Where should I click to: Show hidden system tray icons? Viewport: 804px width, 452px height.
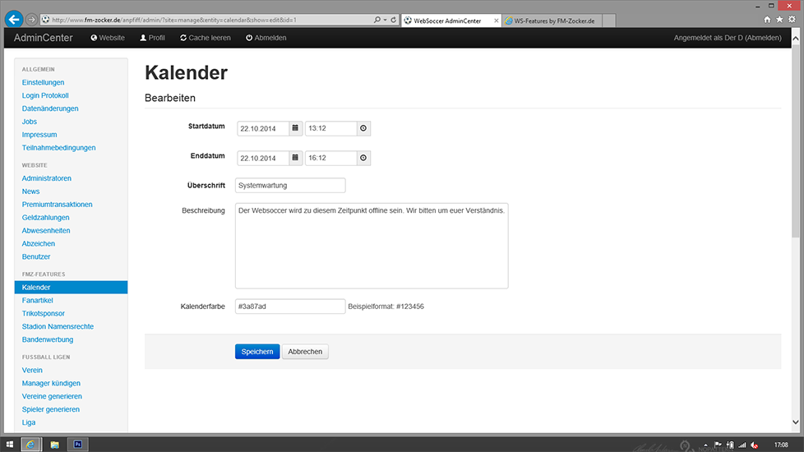[x=705, y=444]
